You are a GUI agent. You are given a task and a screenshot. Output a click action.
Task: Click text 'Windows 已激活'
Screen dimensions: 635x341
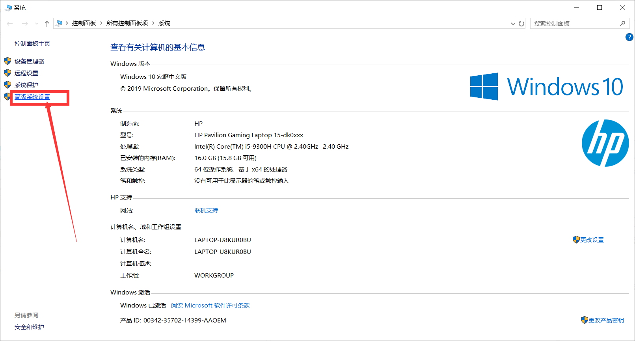(143, 306)
